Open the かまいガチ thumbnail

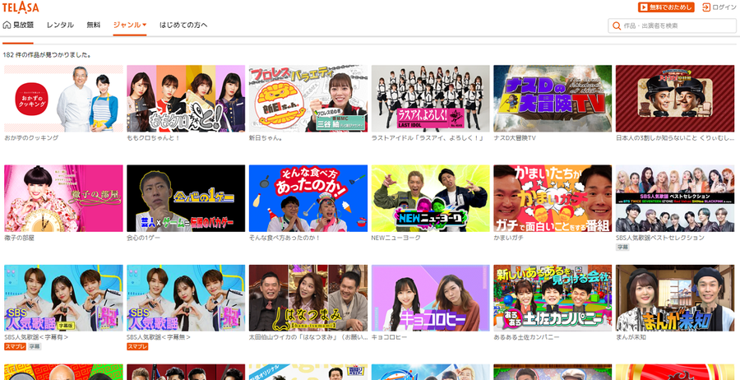(x=553, y=198)
